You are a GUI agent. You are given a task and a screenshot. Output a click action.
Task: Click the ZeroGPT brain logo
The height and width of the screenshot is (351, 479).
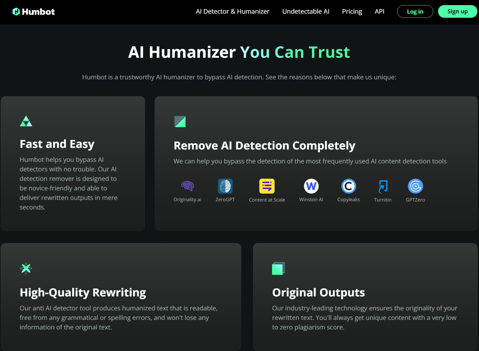[x=225, y=186]
